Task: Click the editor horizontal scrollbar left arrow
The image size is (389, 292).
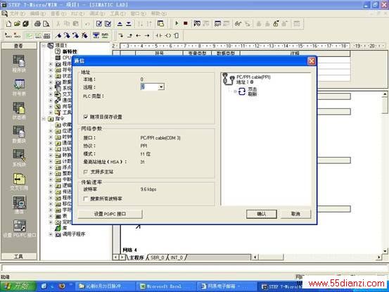Action: (x=255, y=258)
